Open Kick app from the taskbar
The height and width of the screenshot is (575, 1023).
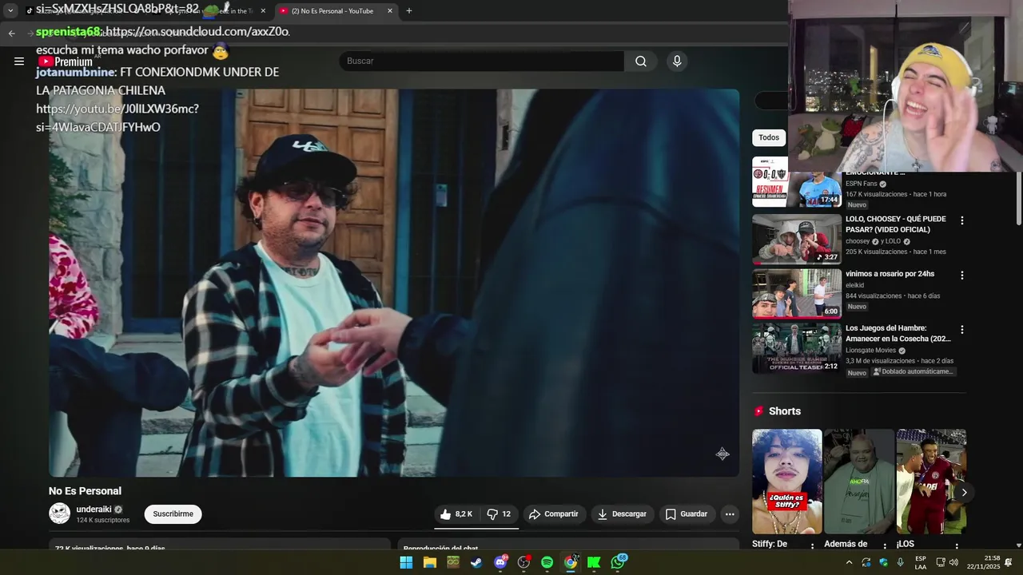pos(594,562)
